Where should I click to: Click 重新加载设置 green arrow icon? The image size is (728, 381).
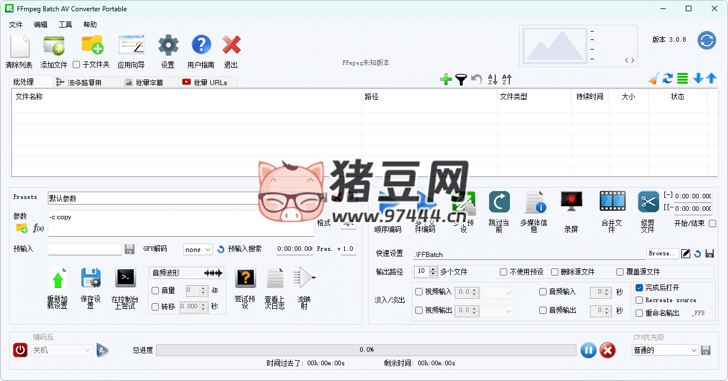coord(58,279)
